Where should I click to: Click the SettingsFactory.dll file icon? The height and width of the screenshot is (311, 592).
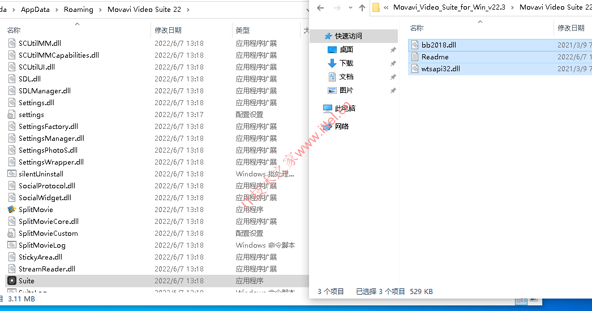[12, 127]
